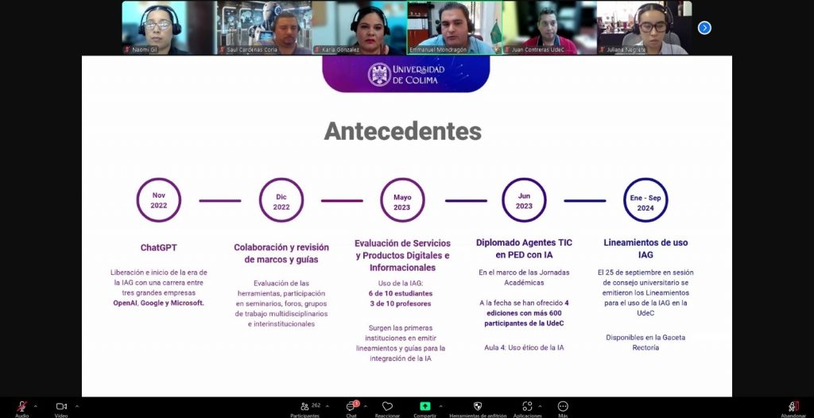Screen dimensions: 814x418
Task: Click Juan Contreras UdeC video tile
Action: coord(548,28)
